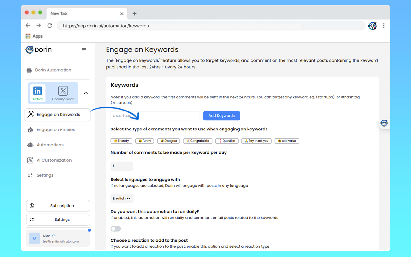Click the dollar icon in the Subscription button
Screen dimensions: 411x257
(32, 206)
